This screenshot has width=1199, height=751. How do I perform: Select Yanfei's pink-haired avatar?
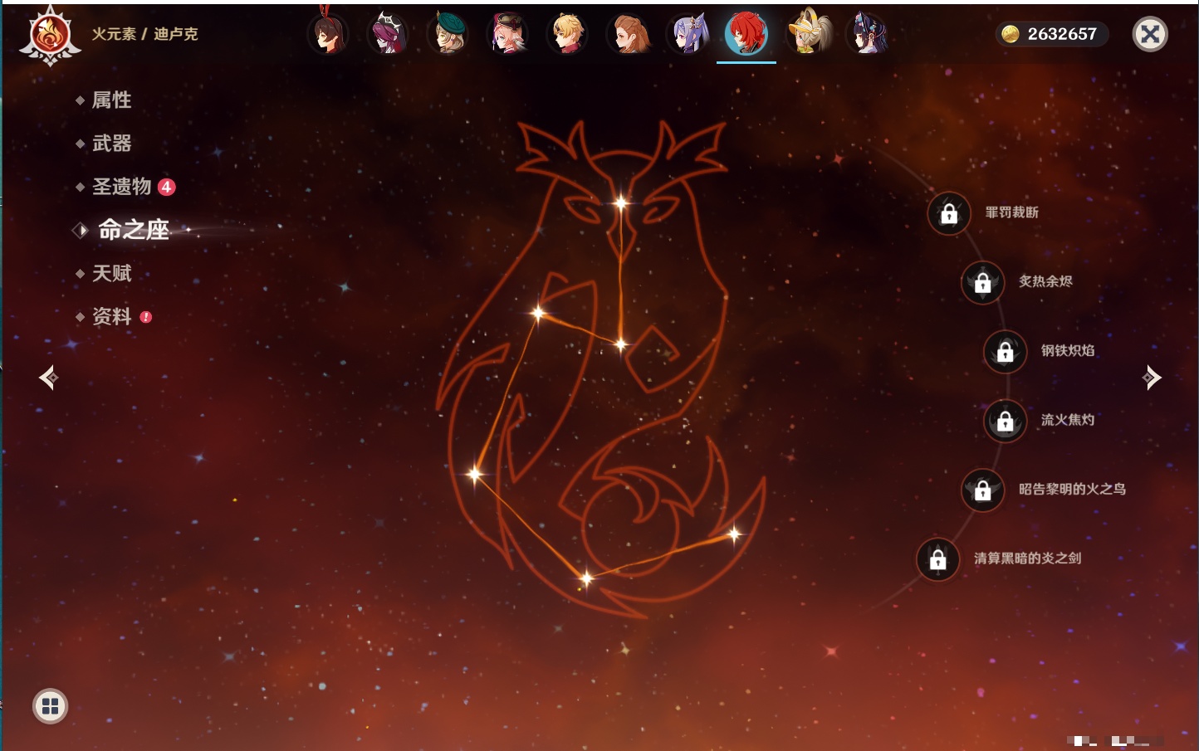[x=508, y=34]
